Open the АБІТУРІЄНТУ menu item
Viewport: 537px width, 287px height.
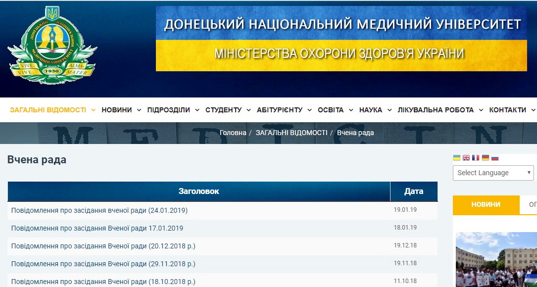(280, 110)
